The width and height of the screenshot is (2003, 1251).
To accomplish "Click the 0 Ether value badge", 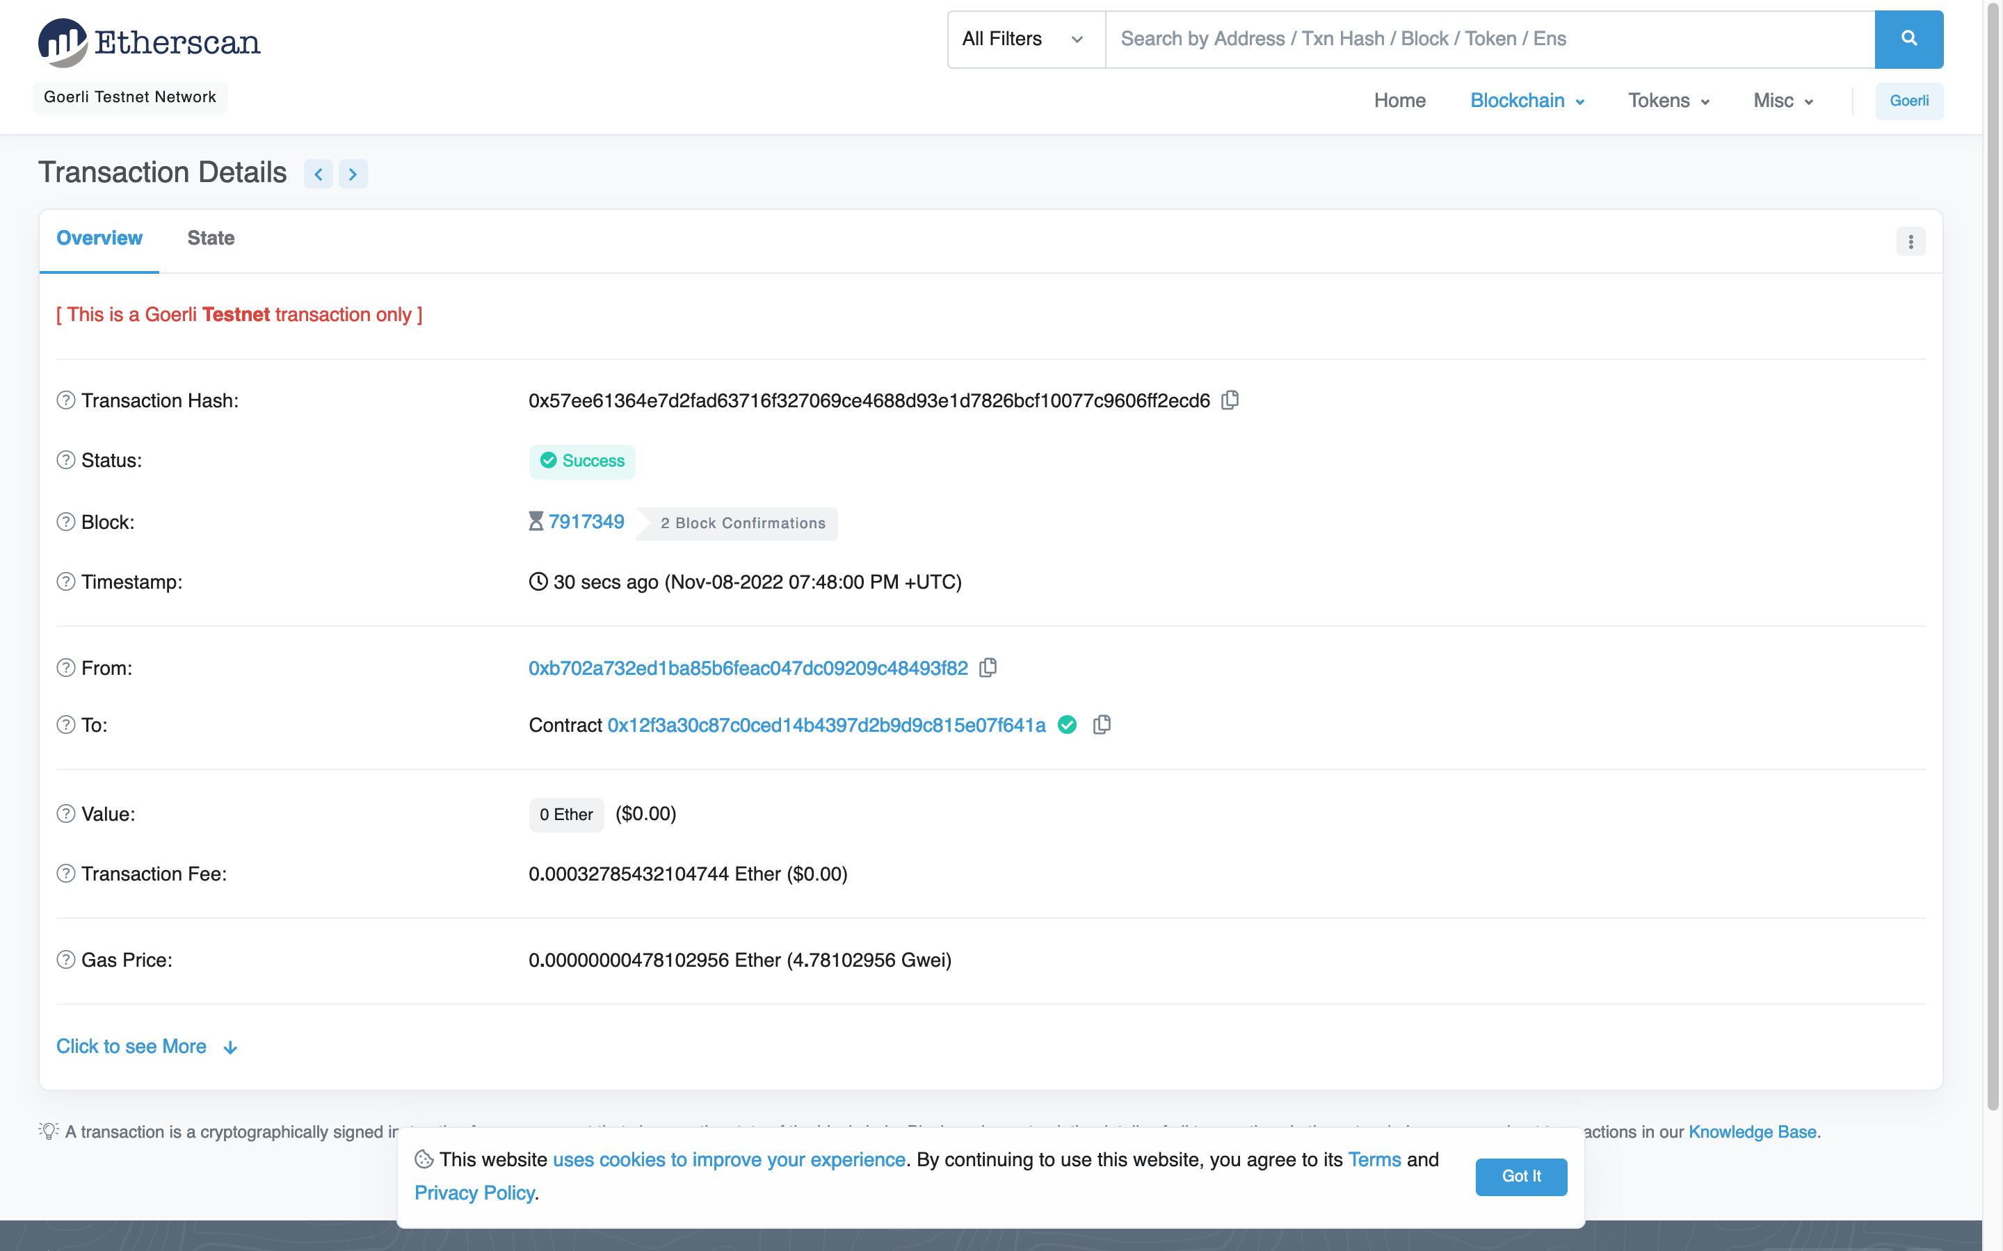I will click(x=566, y=815).
